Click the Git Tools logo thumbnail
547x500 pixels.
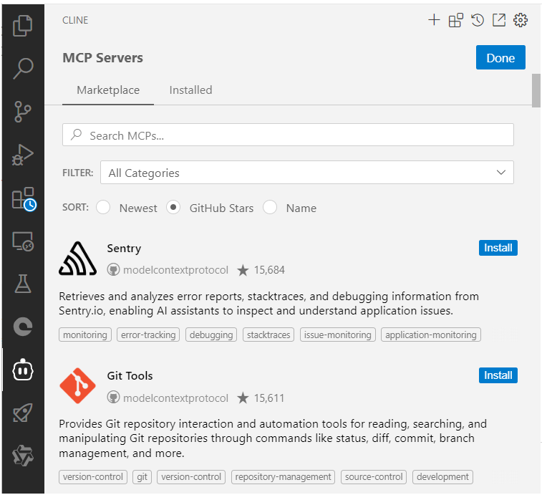77,386
